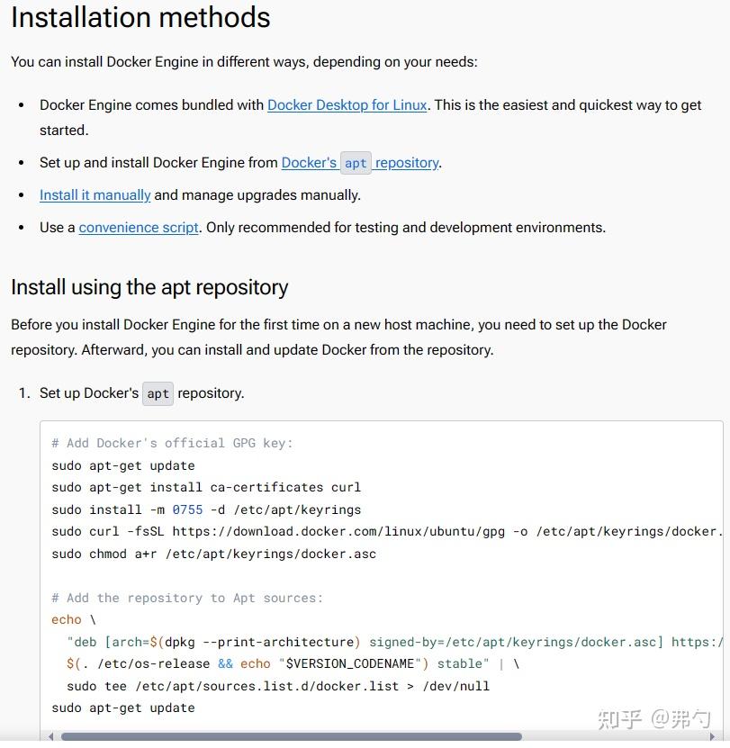Click the Add the repository to Apt sources comment
730x748 pixels.
tap(187, 598)
